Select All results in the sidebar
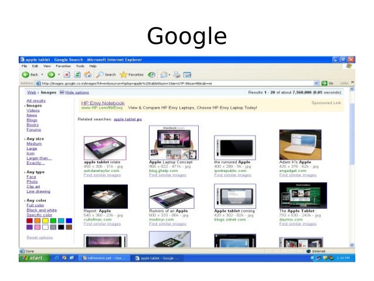This screenshot has width=374, height=281. click(36, 101)
